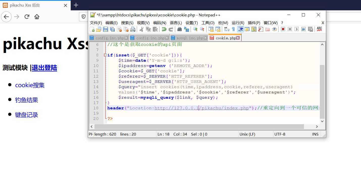Toggle synchronized horizontal scrolling
This screenshot has height=193, width=361.
click(218, 29)
